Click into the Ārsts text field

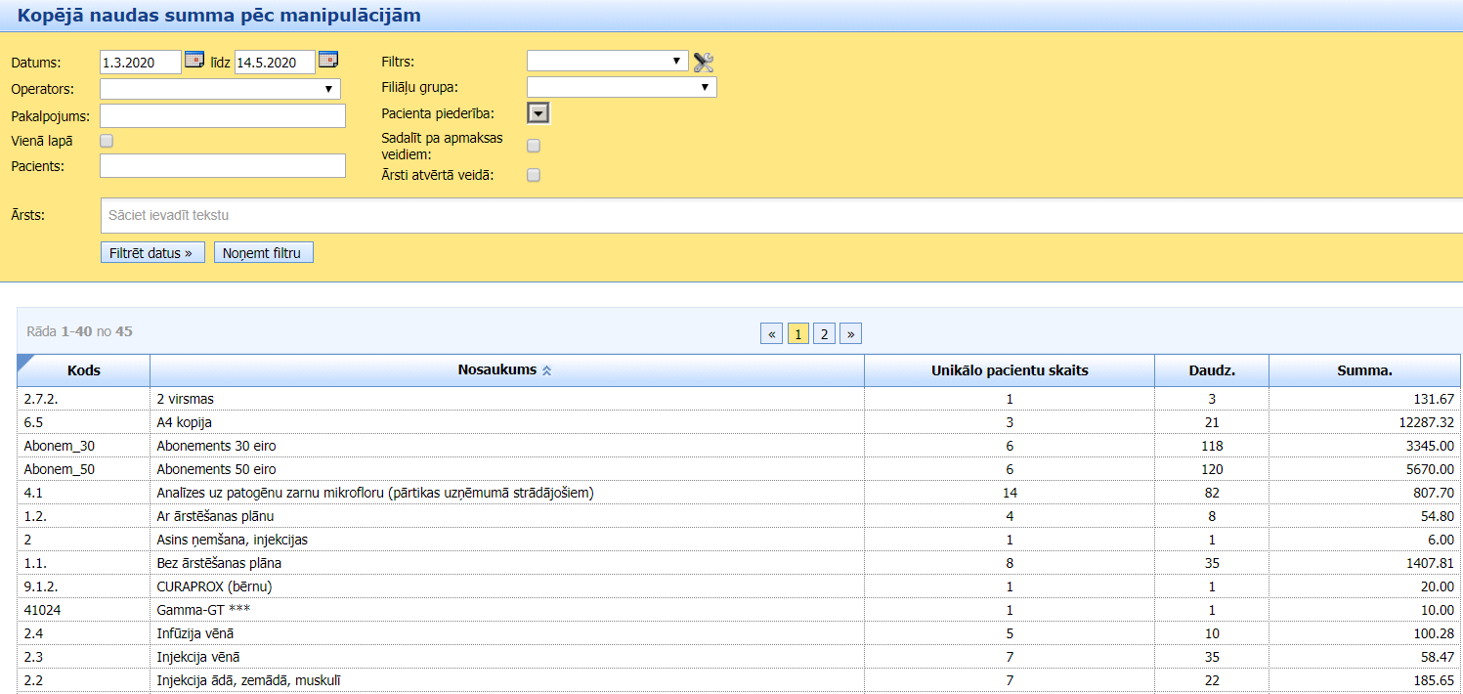(x=780, y=215)
